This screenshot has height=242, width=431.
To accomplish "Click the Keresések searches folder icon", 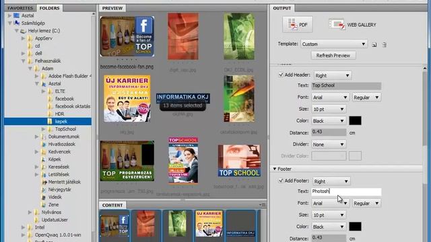I will [x=43, y=167].
